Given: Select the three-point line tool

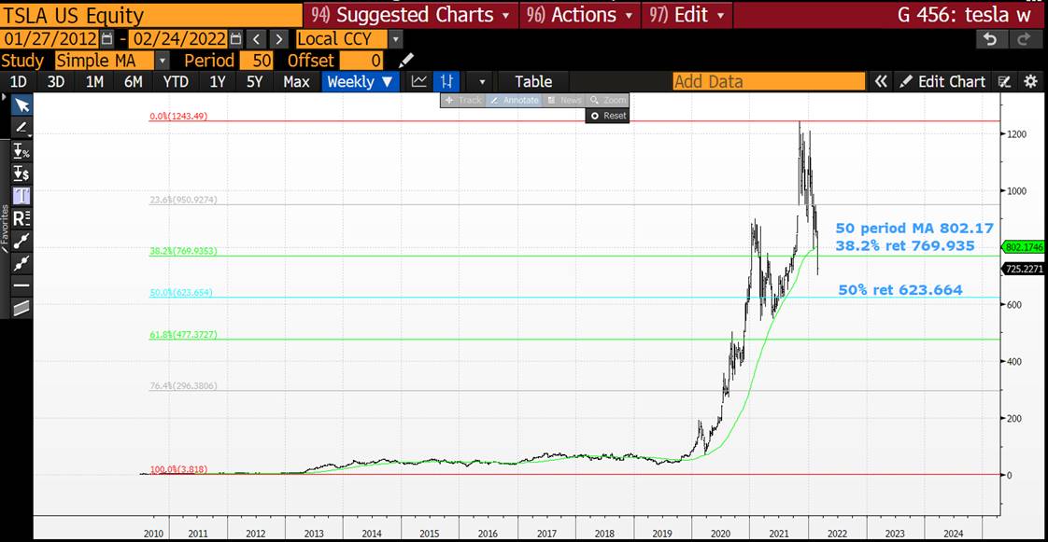Looking at the screenshot, I should click(22, 263).
